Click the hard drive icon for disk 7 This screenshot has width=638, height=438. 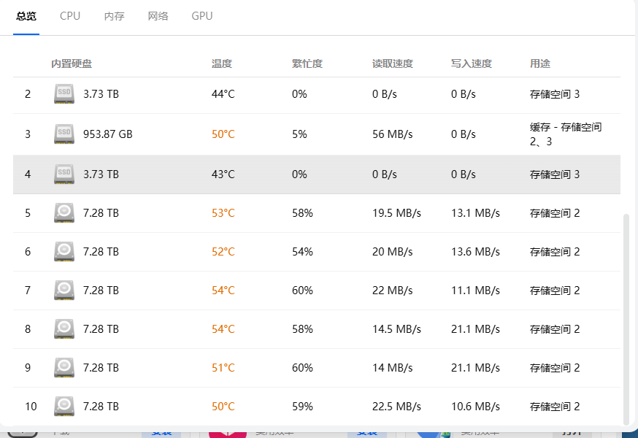(64, 291)
